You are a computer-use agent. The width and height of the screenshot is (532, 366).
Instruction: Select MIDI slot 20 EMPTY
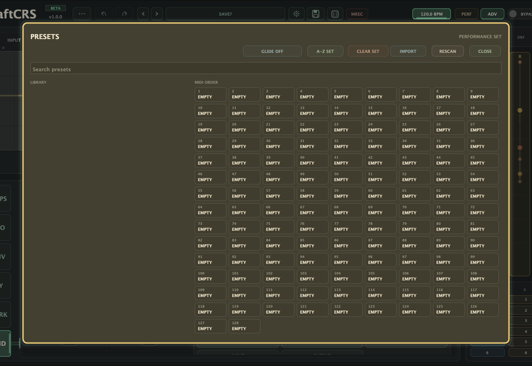(x=244, y=128)
